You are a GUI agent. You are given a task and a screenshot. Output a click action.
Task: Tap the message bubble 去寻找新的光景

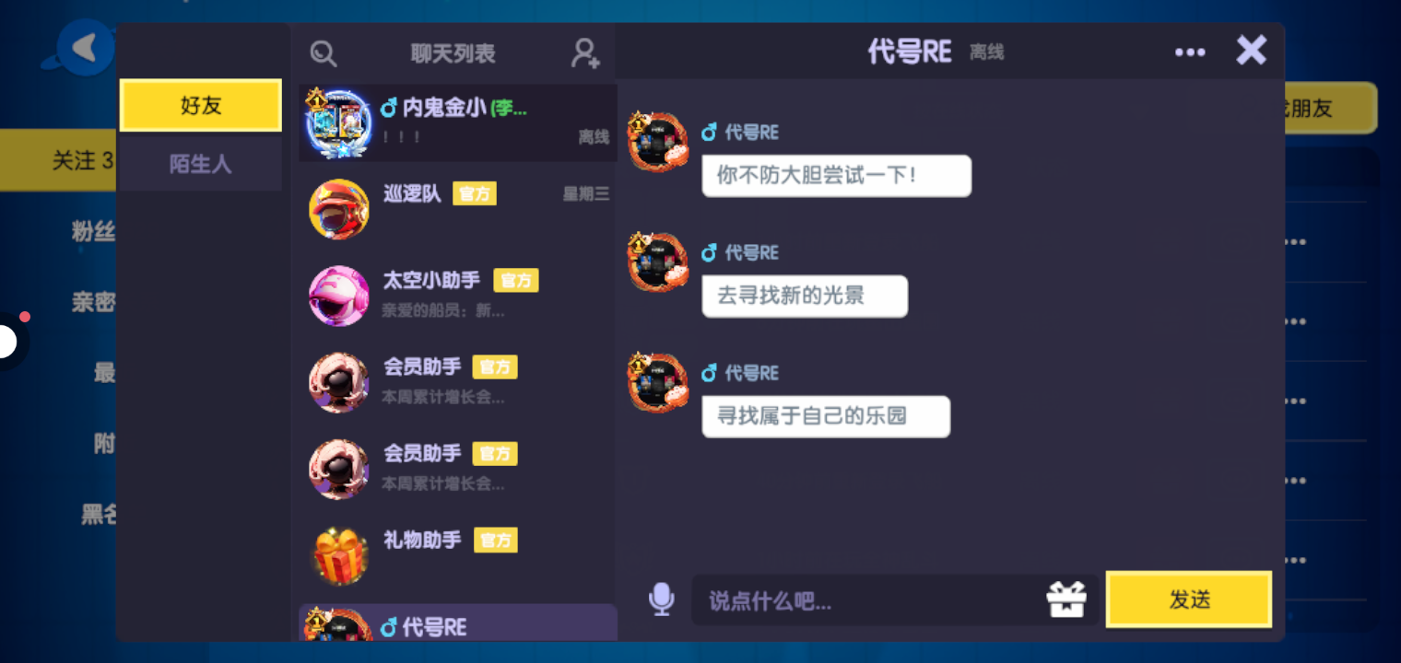pos(805,297)
